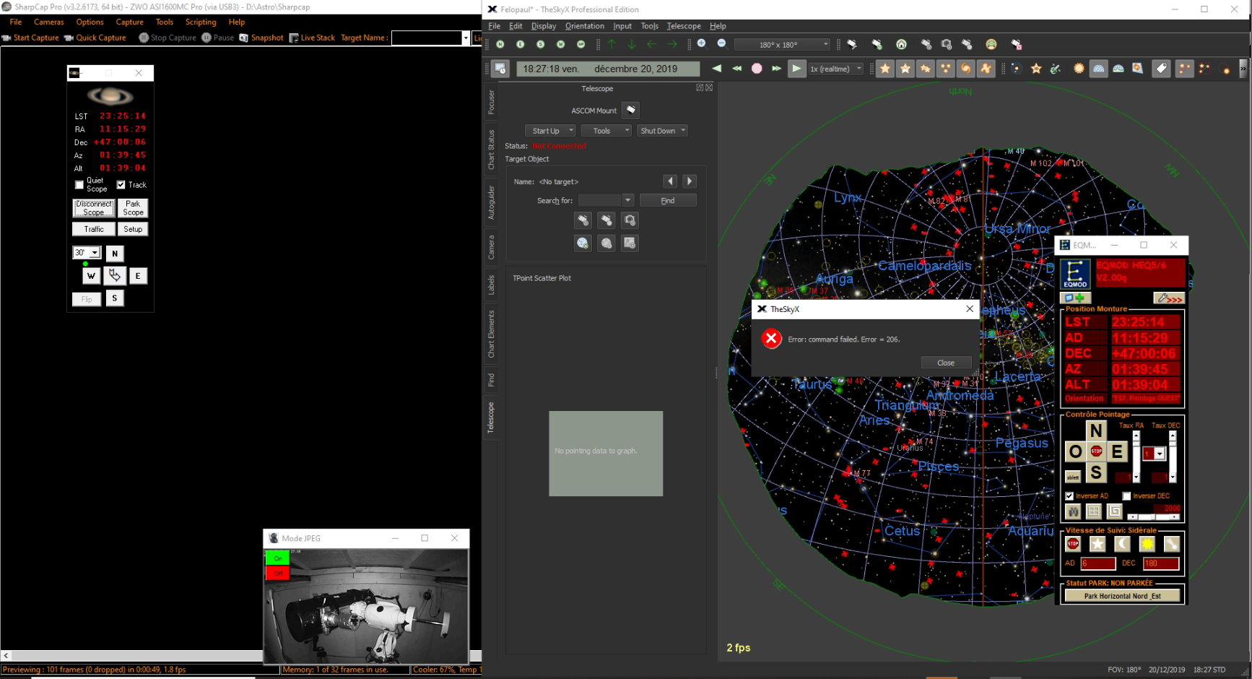Click the green On toggle in Mode JPEG window
This screenshot has height=679, width=1252.
coord(278,558)
